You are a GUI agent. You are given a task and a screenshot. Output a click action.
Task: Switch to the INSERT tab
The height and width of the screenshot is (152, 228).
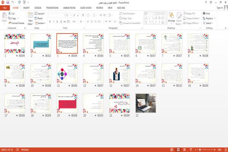tap(26, 8)
